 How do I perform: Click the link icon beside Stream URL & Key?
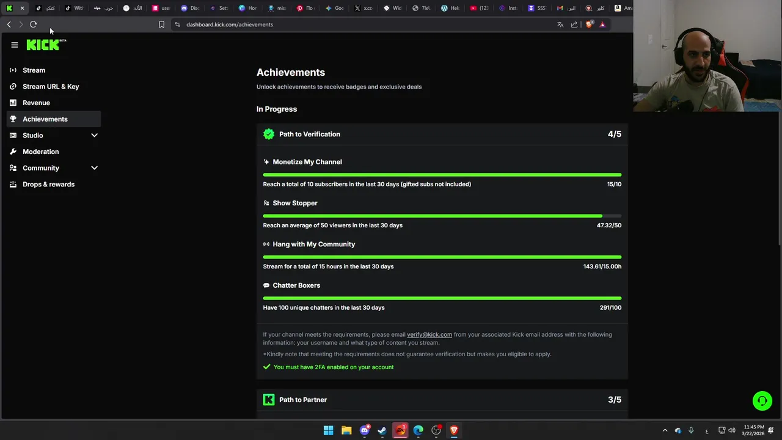coord(13,86)
